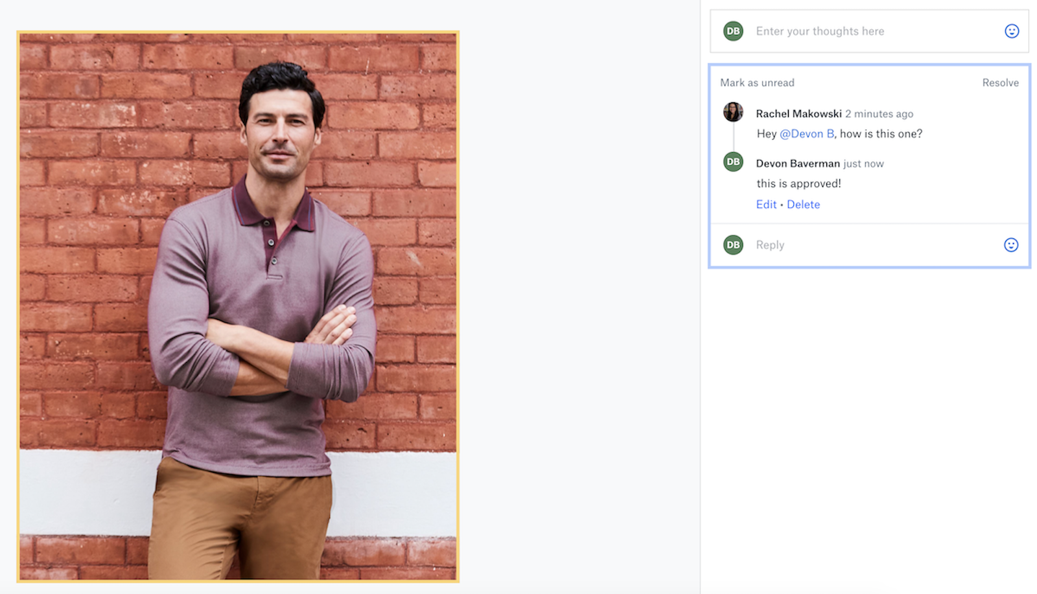Delete the 'this is approved!' comment
Viewport: 1037px width, 594px height.
pyautogui.click(x=803, y=205)
